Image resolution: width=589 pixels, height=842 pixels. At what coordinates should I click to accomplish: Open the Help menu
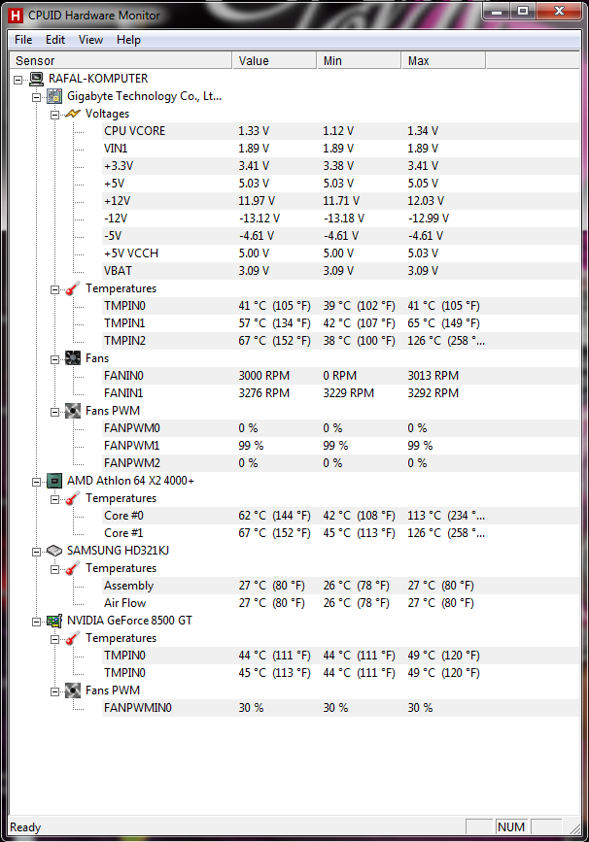[128, 40]
